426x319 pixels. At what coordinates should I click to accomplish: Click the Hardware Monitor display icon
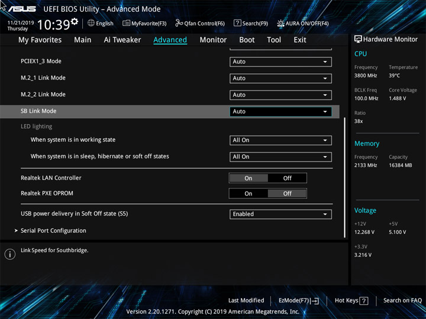tap(358, 39)
